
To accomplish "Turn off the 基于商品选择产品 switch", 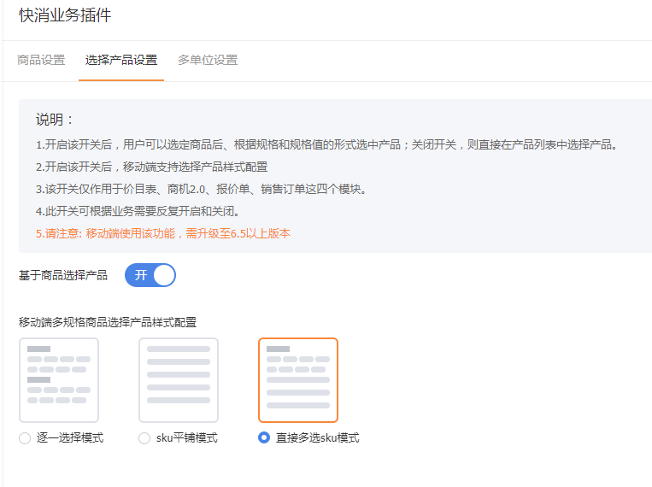I will [150, 275].
